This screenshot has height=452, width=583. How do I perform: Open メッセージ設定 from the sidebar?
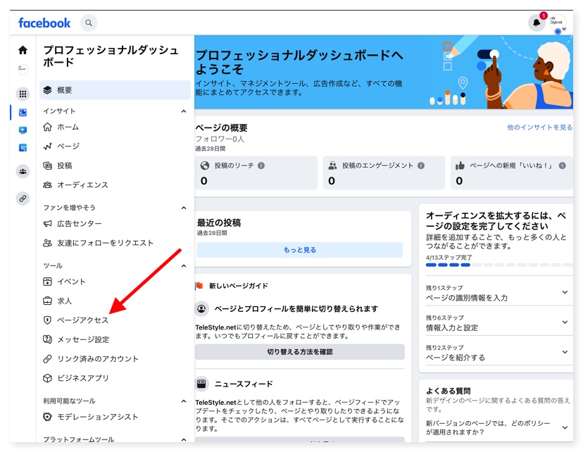coord(82,339)
